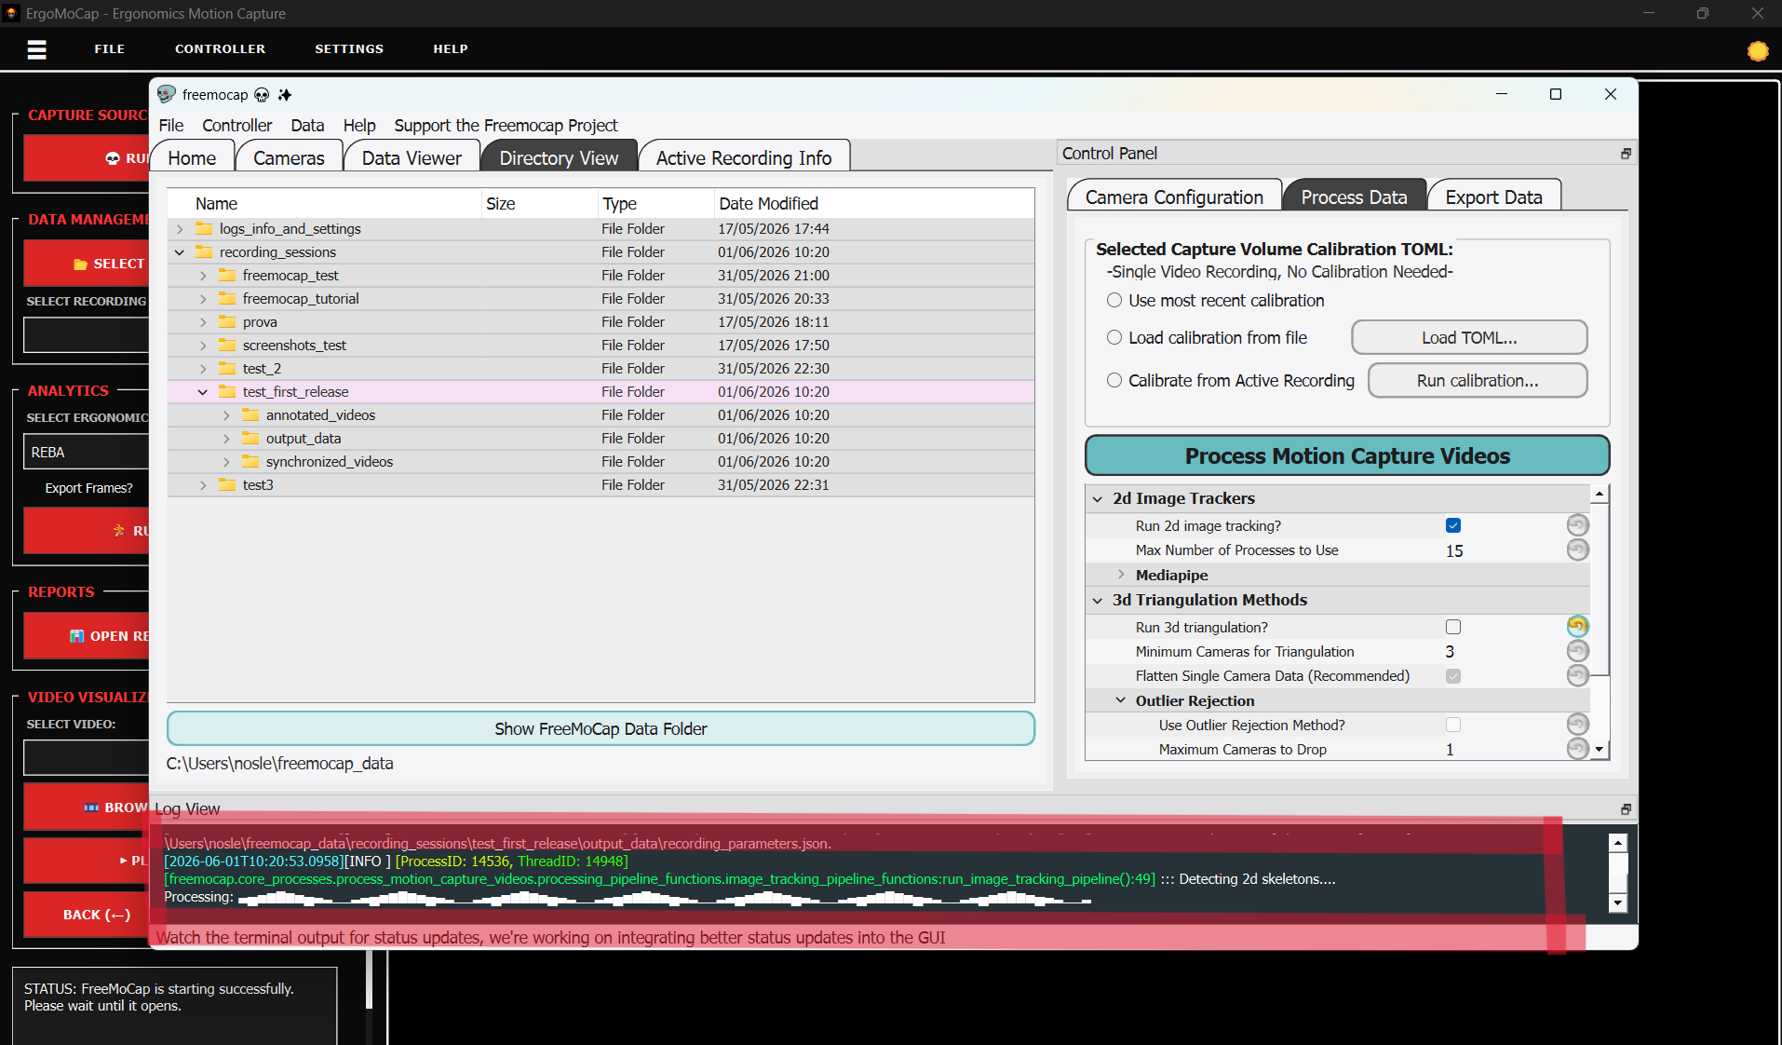Viewport: 1782px width, 1045px height.
Task: Click the freemocap skull window icon
Action: 167,94
